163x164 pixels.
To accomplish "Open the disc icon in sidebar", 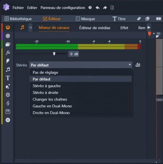I will click(x=8, y=120).
